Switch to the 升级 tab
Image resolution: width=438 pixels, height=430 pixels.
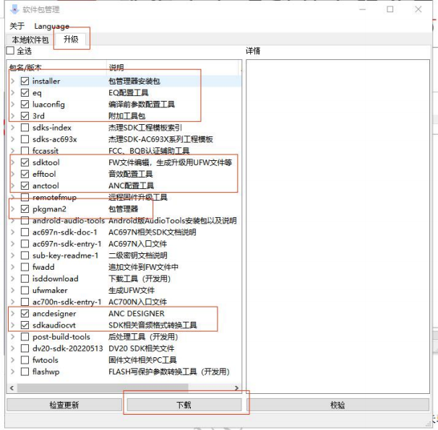[x=71, y=39]
